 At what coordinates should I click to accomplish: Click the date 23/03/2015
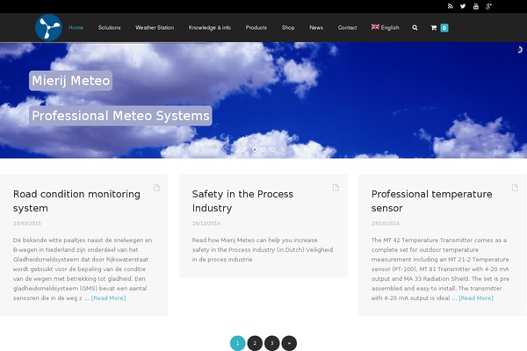click(27, 224)
